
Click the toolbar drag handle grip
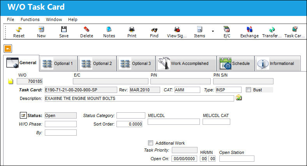pyautogui.click(x=5, y=32)
